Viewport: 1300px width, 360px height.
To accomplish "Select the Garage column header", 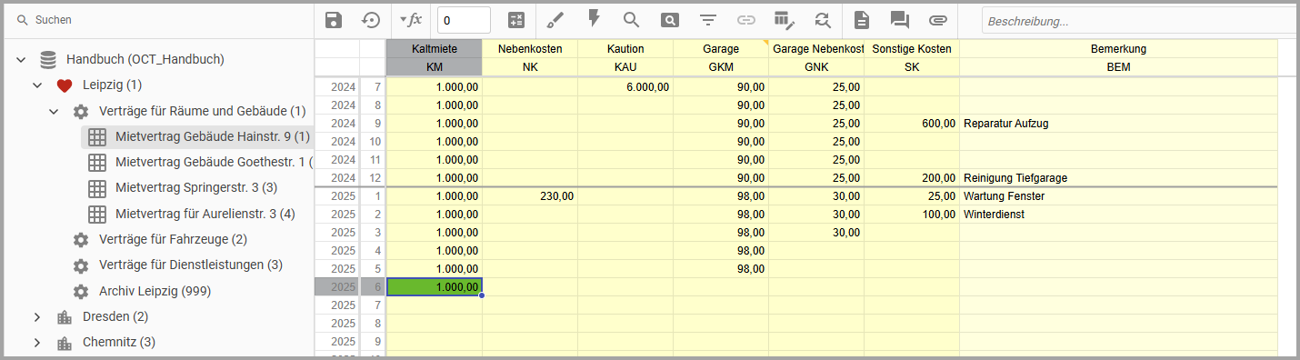I will pyautogui.click(x=721, y=48).
